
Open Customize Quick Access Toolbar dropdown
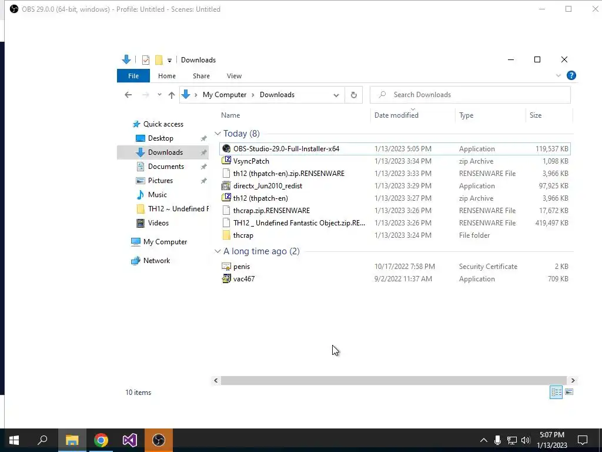pos(169,60)
